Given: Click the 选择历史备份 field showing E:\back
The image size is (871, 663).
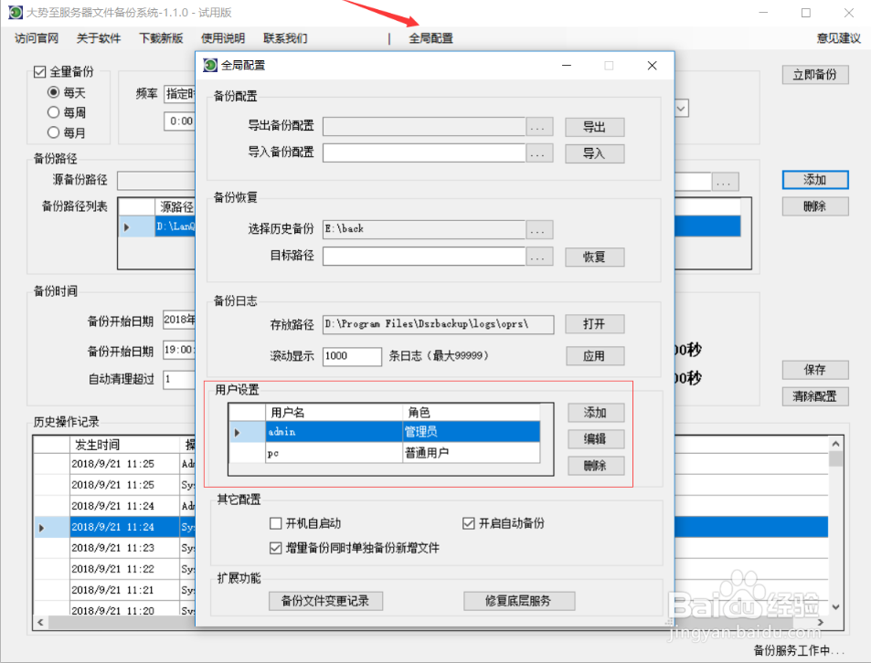Looking at the screenshot, I should click(x=424, y=229).
